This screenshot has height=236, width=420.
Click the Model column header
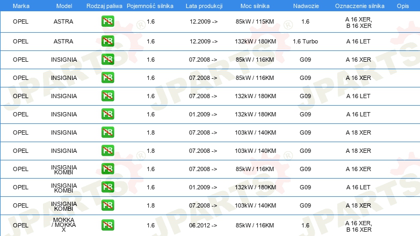[x=64, y=6]
